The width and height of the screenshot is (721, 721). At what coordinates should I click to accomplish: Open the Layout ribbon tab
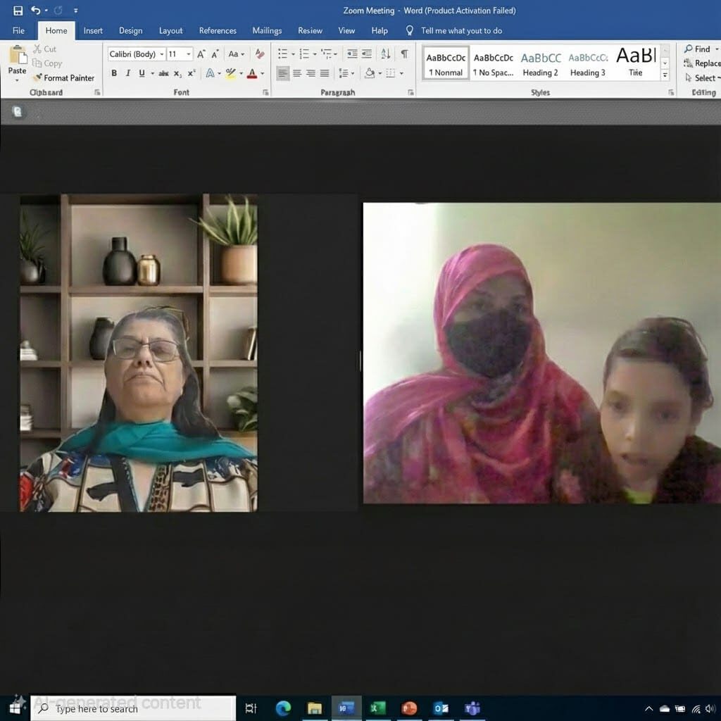pos(170,30)
